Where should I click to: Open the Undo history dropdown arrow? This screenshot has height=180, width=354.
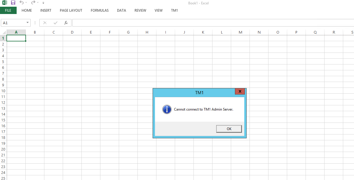(x=26, y=3)
